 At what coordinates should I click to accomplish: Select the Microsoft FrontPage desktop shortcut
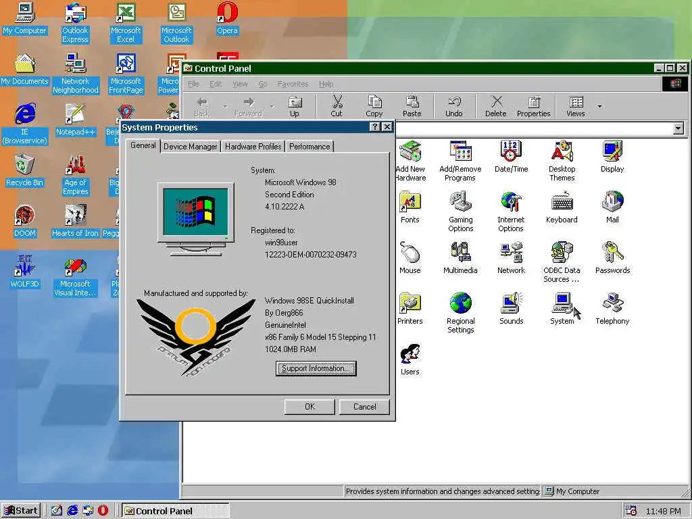126,74
